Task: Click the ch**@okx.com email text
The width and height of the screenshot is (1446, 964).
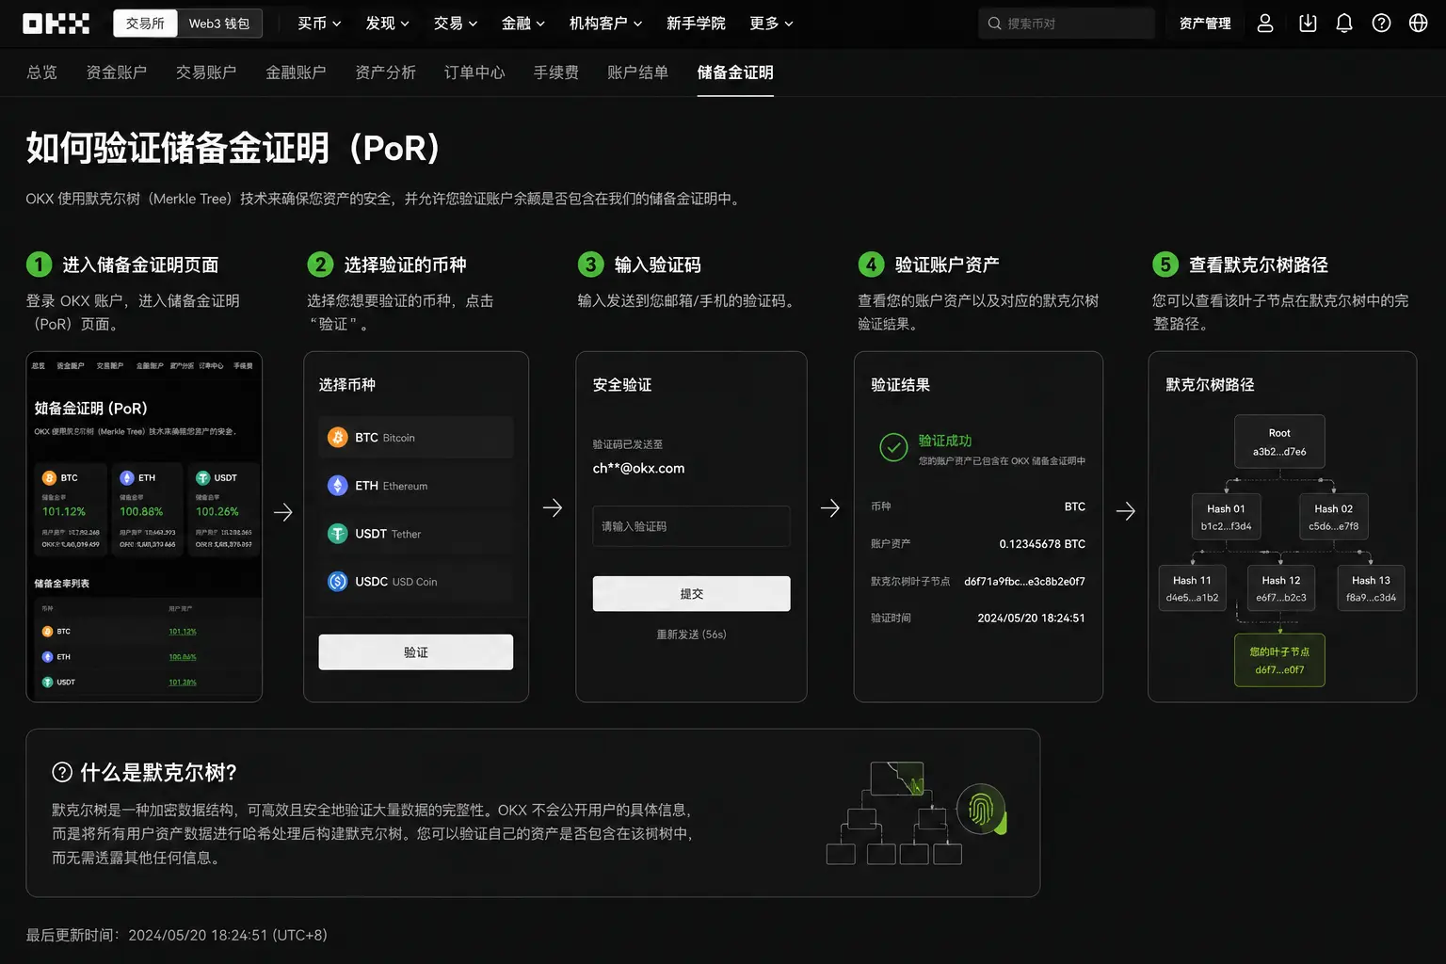Action: point(638,468)
